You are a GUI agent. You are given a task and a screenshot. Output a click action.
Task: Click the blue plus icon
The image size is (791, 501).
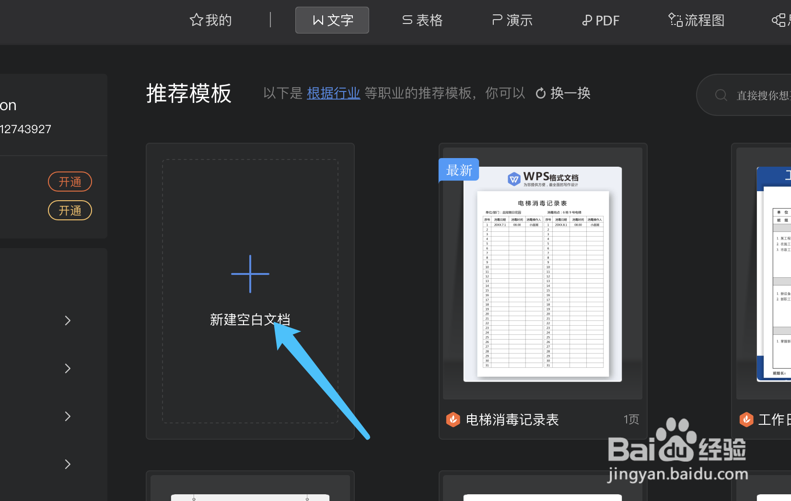pos(250,274)
